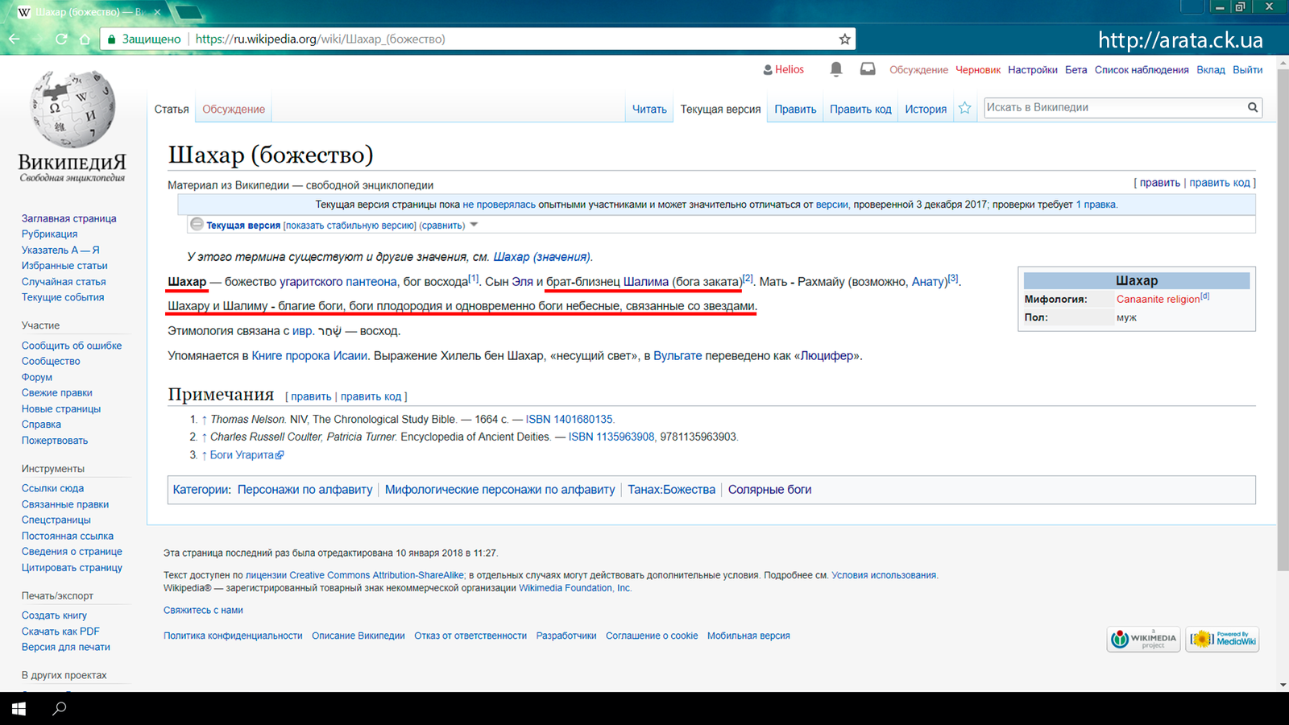The height and width of the screenshot is (725, 1289).
Task: Click Выйти logout link
Action: click(x=1248, y=70)
